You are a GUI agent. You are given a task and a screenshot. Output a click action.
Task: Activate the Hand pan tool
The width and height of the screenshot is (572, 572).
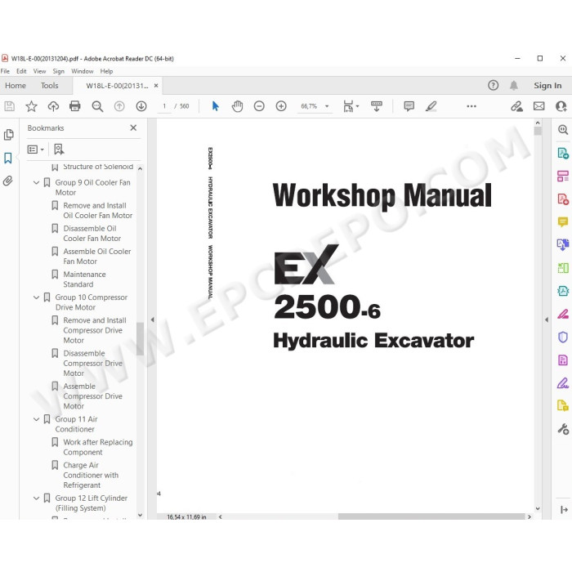pyautogui.click(x=237, y=106)
